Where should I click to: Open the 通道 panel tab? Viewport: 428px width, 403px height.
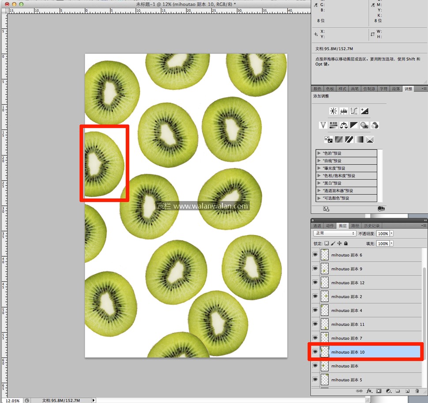click(317, 226)
